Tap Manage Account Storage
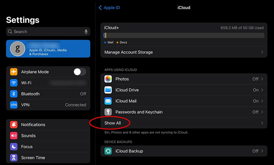The width and height of the screenshot is (274, 165). click(x=184, y=52)
